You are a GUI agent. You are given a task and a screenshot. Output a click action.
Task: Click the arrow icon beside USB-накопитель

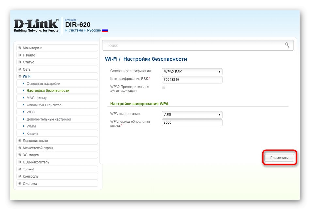[20, 162]
